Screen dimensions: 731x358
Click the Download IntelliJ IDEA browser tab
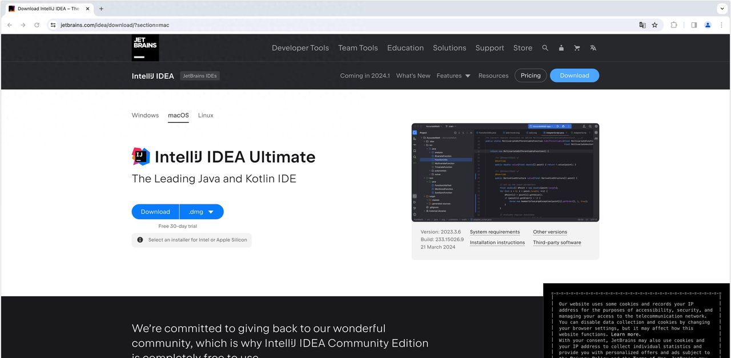[x=49, y=9]
